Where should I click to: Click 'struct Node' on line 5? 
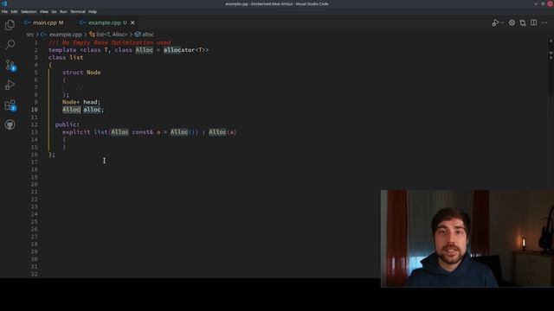point(81,73)
